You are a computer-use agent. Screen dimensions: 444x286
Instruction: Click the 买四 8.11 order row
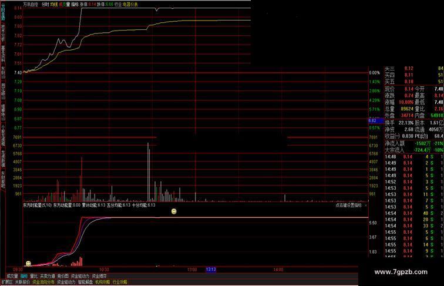[414, 75]
